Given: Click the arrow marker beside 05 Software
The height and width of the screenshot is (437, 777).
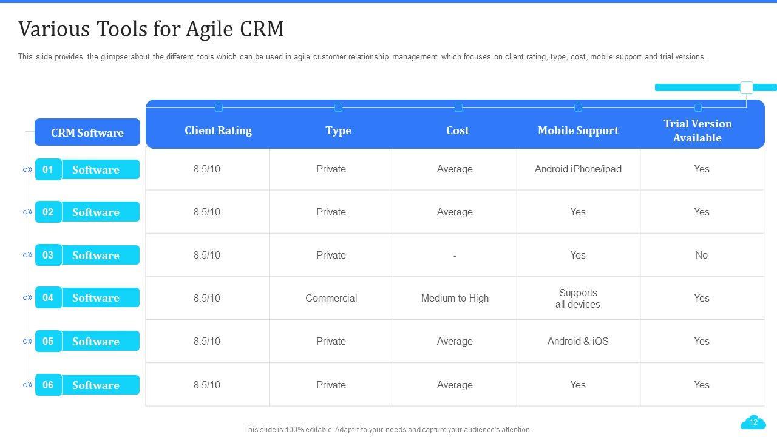Looking at the screenshot, I should pyautogui.click(x=27, y=342).
